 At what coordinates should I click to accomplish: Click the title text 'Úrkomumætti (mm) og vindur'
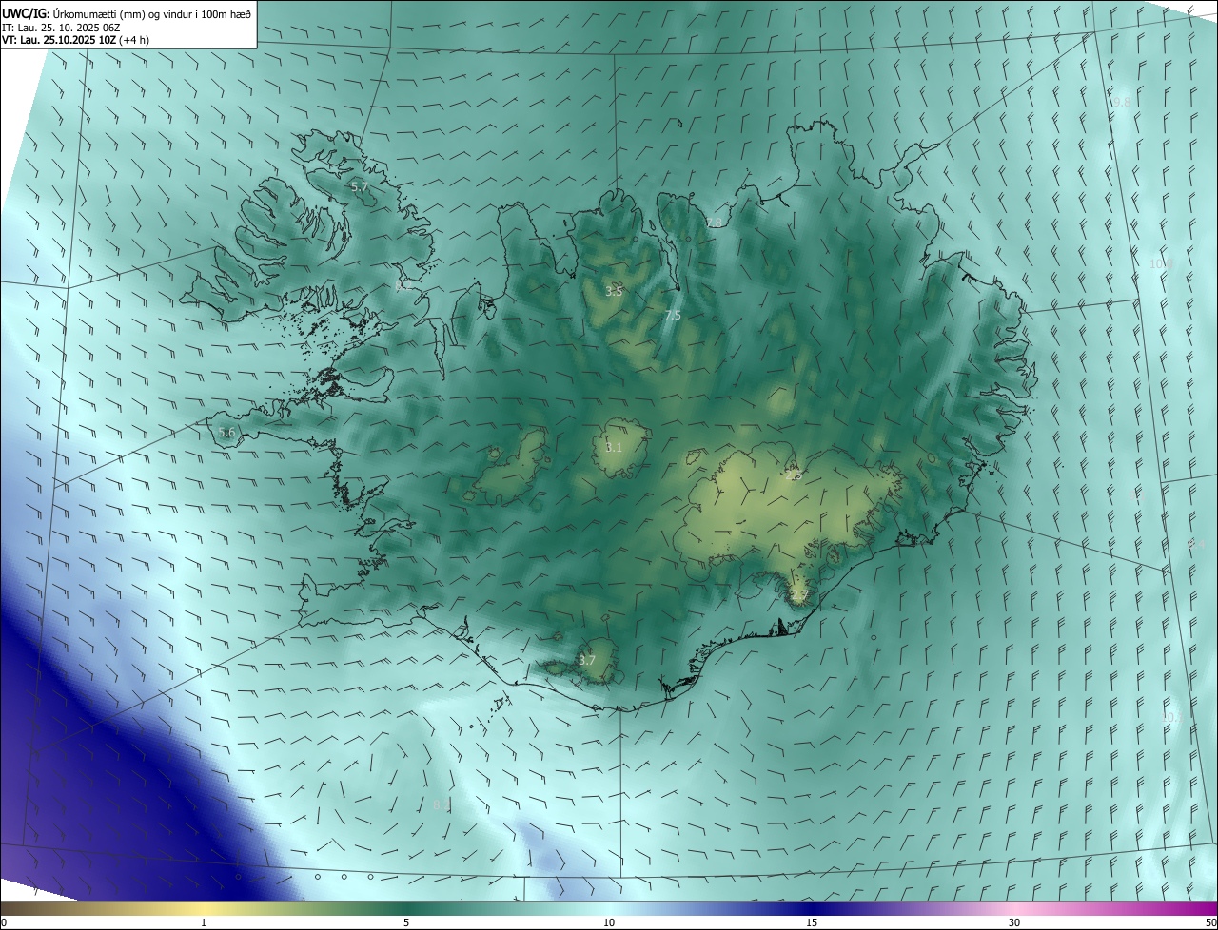(122, 13)
